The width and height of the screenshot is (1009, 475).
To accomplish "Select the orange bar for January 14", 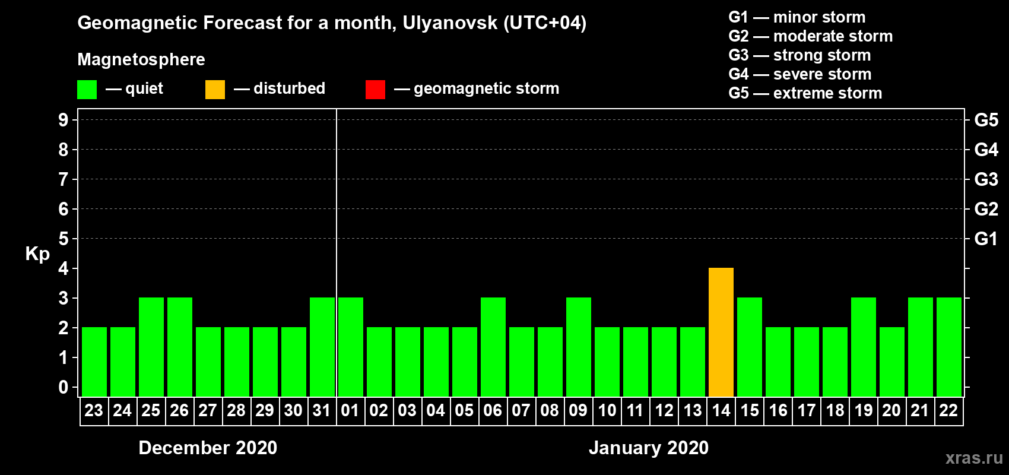I will 721,332.
